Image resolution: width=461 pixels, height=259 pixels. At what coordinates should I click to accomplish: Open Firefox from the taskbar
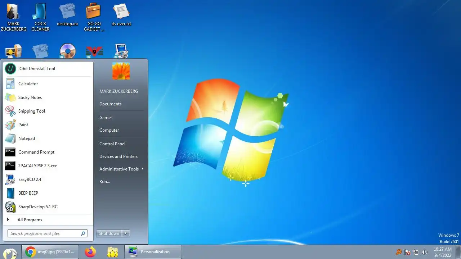click(x=90, y=252)
